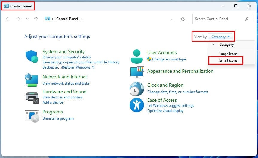This screenshot has width=258, height=158.
Task: Click the Search Control Panel box
Action: pyautogui.click(x=222, y=19)
